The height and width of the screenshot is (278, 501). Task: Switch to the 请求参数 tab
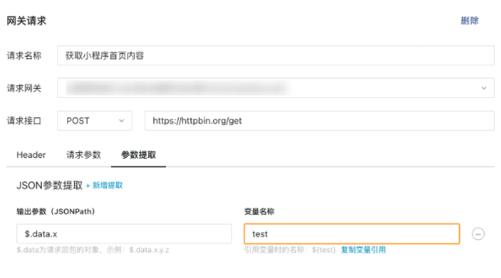click(x=84, y=155)
